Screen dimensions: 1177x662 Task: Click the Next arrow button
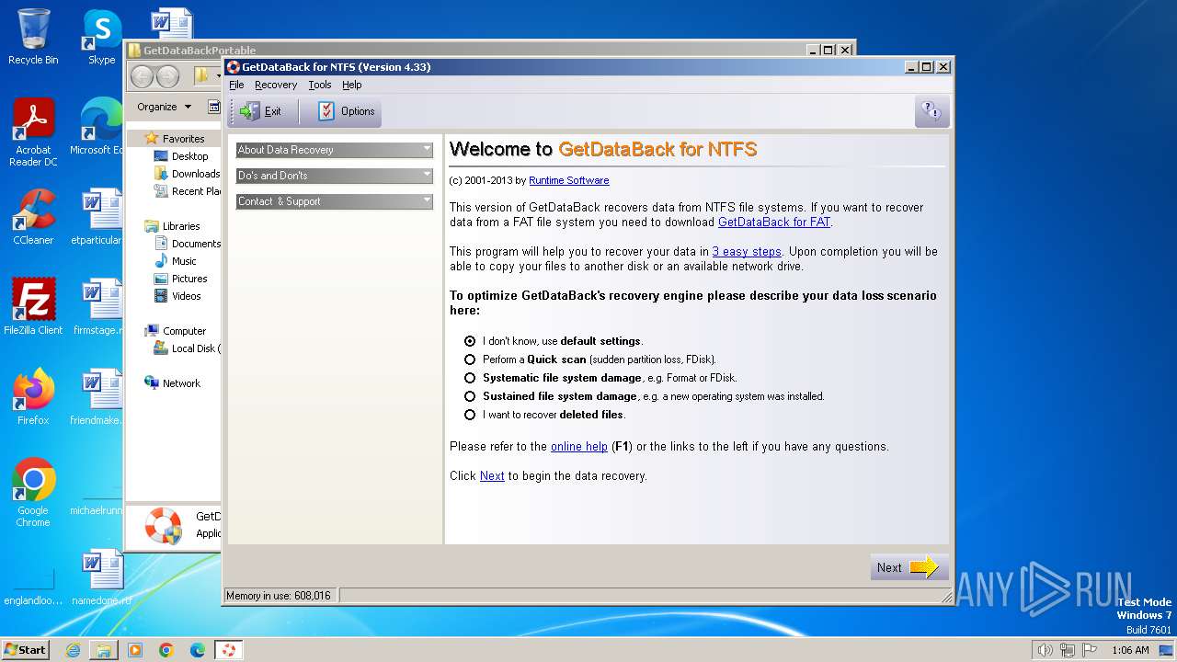click(909, 567)
